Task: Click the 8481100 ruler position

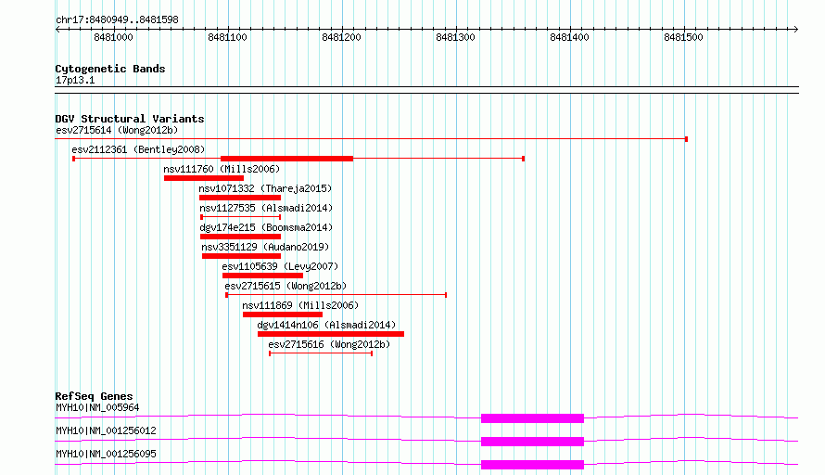Action: coord(227,37)
